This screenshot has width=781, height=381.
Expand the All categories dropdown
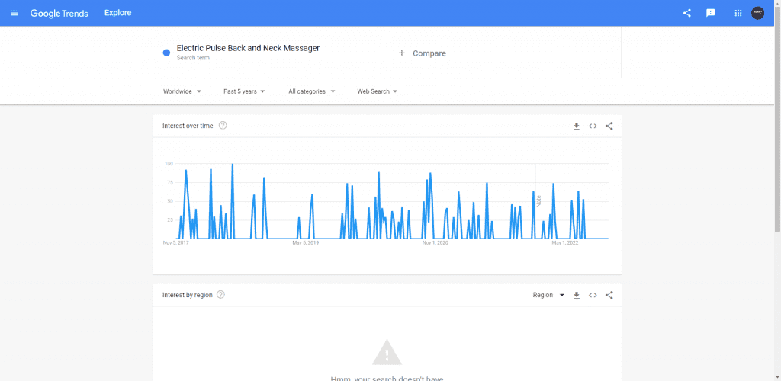[x=312, y=91]
